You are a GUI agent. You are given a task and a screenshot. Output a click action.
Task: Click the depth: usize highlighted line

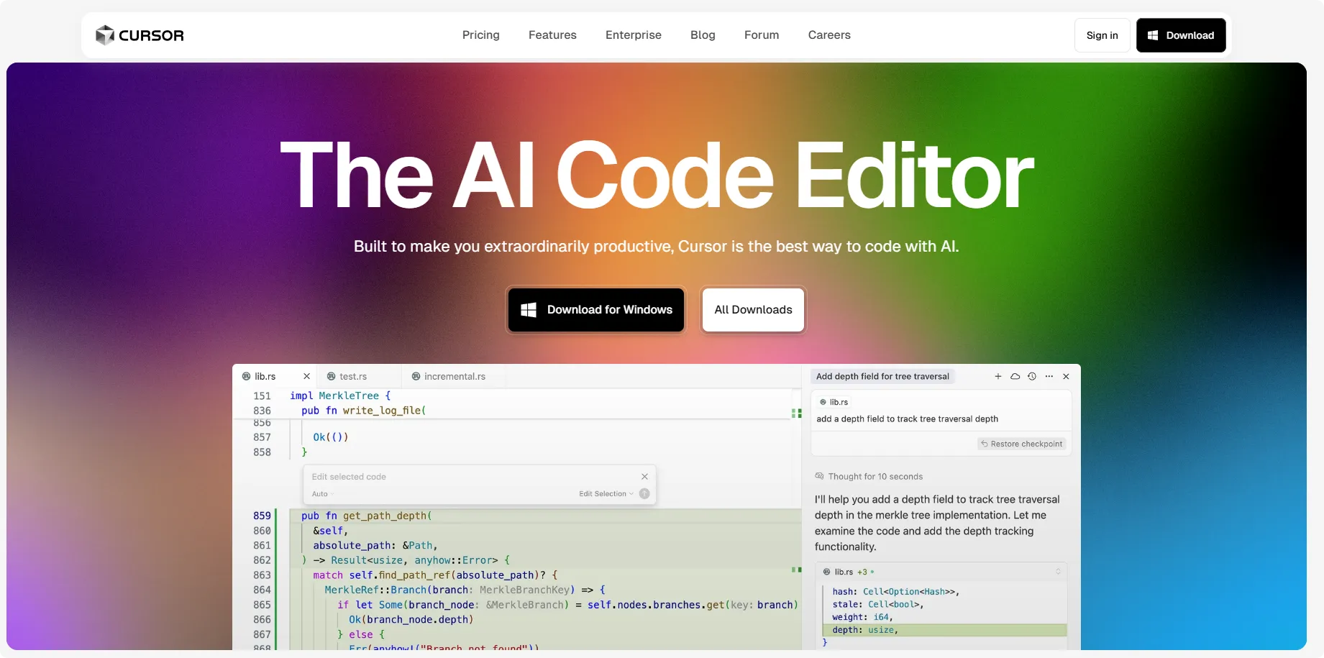(944, 630)
